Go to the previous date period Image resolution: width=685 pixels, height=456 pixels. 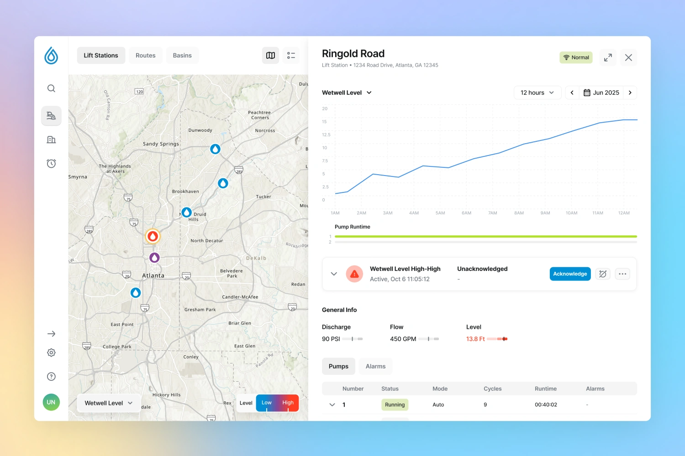[572, 93]
